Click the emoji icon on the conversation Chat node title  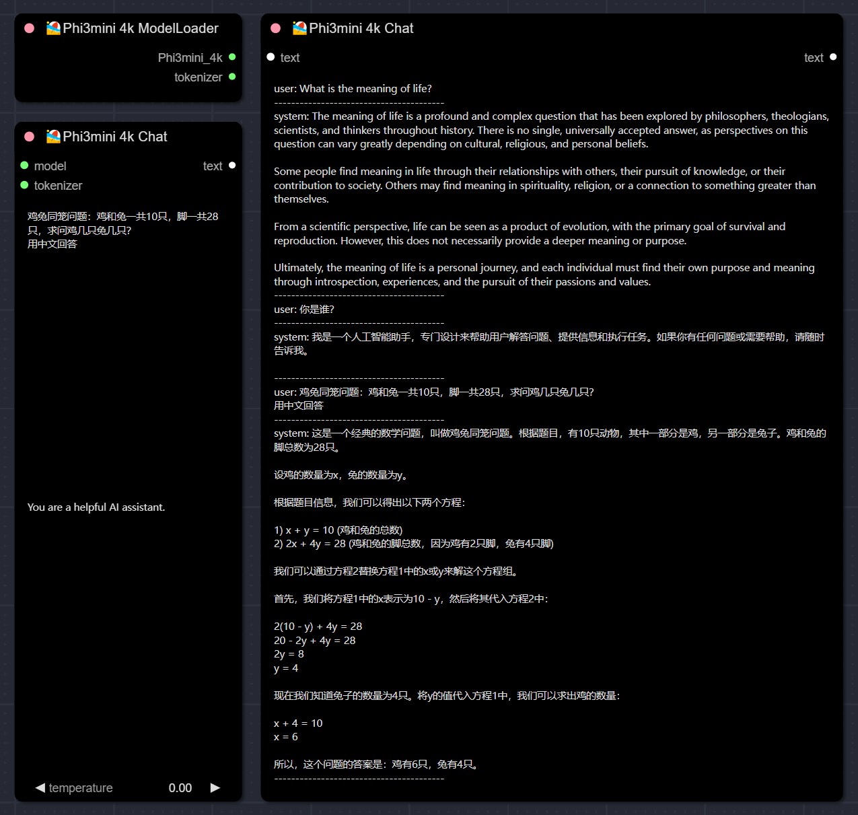[299, 28]
